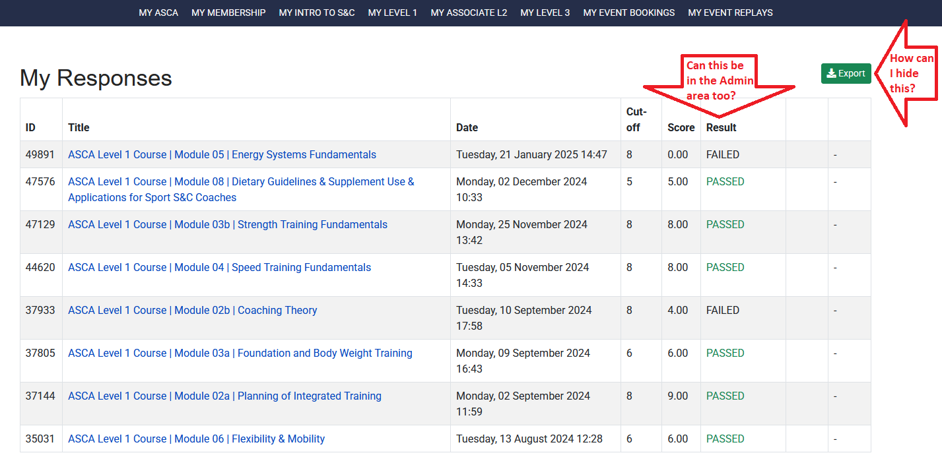Open Module 05 Energy Systems Fundamentals link
The image size is (942, 459).
[x=222, y=155]
